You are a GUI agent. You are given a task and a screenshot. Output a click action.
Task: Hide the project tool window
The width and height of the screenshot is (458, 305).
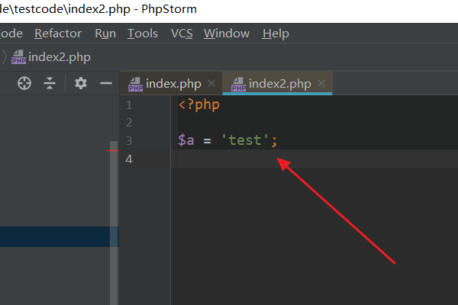coord(106,83)
